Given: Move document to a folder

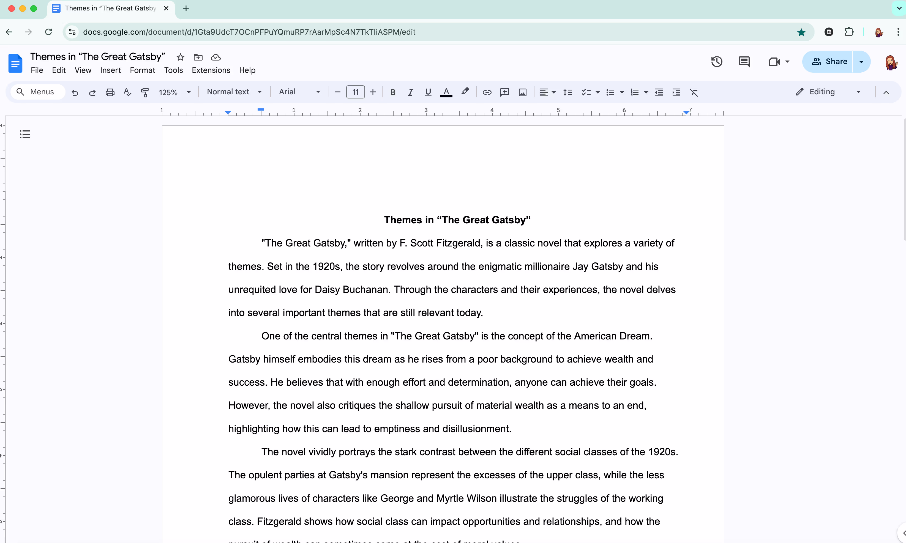Looking at the screenshot, I should pos(198,57).
